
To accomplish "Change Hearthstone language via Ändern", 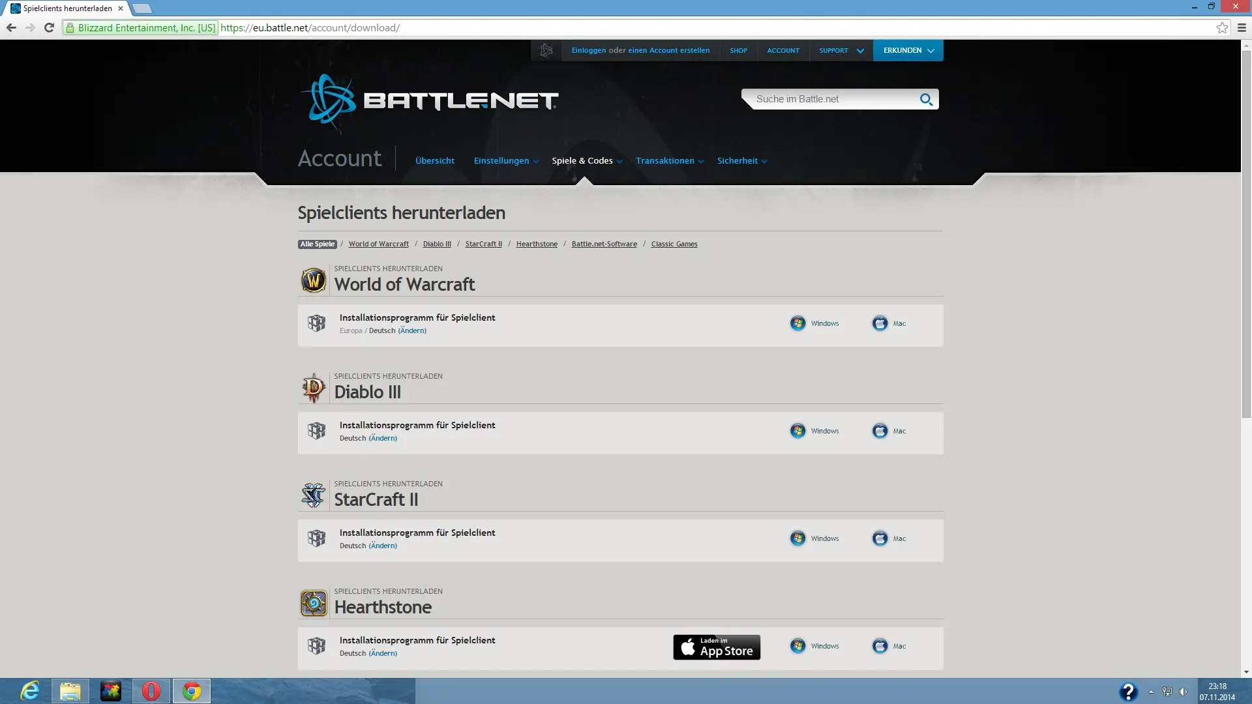I will coord(383,653).
